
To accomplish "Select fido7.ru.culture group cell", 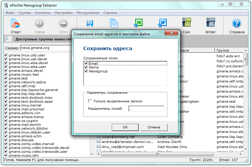I will coord(229,61).
